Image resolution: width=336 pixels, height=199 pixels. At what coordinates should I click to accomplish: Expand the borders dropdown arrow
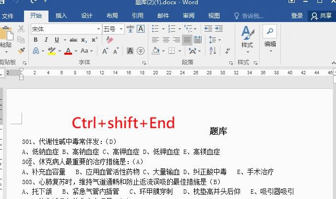point(180,51)
